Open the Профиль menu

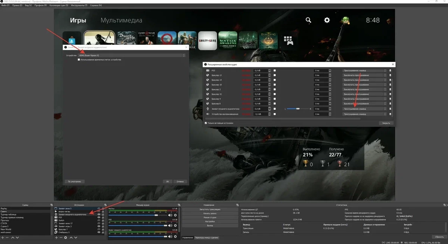pos(41,5)
